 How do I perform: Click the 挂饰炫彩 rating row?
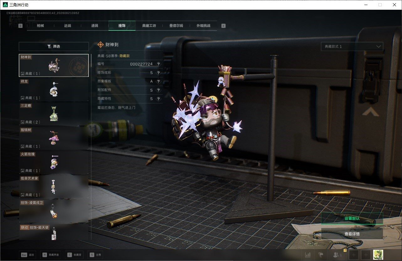pyautogui.click(x=130, y=73)
